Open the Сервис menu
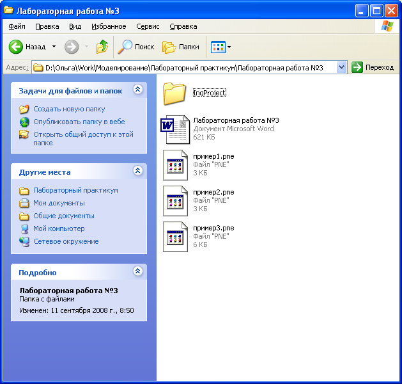This screenshot has width=402, height=384. [148, 26]
